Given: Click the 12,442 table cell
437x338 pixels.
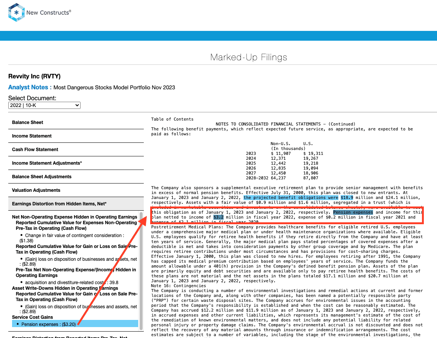Looking at the screenshot, I should pos(278,163).
